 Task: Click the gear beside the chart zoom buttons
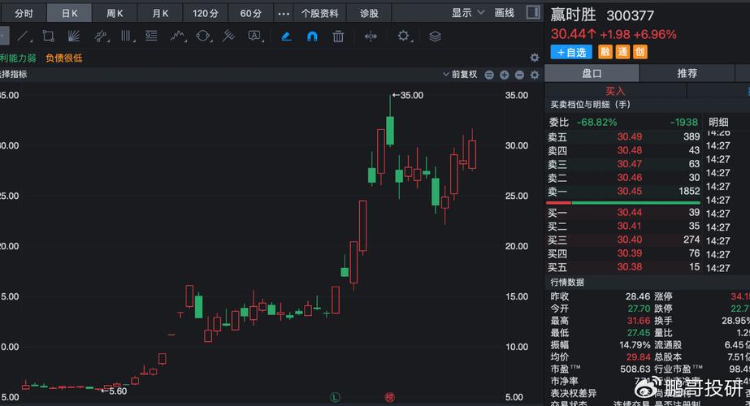click(535, 75)
